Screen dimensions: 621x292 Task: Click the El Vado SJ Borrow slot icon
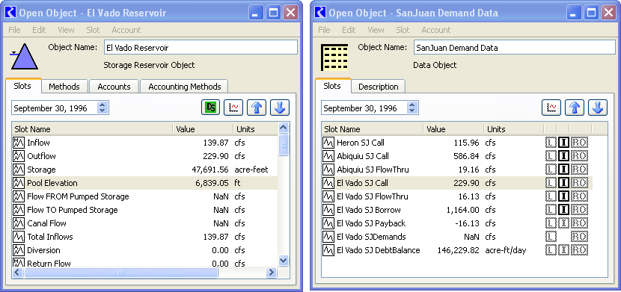tap(328, 210)
